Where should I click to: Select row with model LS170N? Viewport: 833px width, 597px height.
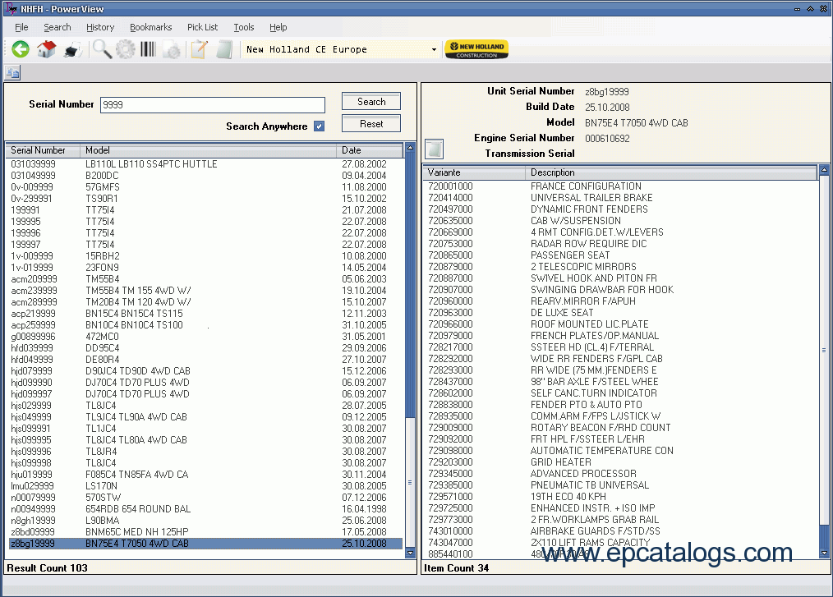click(205, 486)
